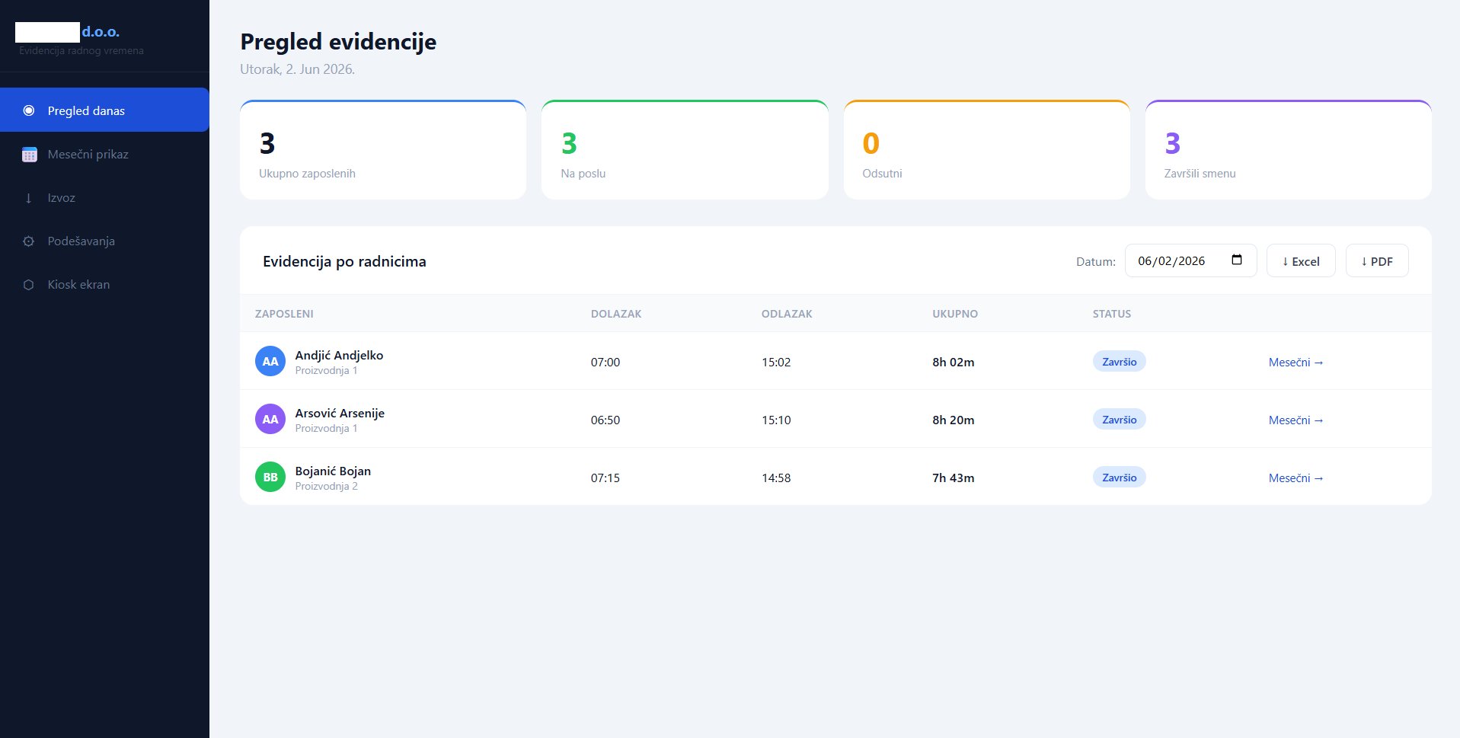The width and height of the screenshot is (1460, 738).
Task: Click the Završio badge for Andjić Andjelko
Action: (1119, 362)
